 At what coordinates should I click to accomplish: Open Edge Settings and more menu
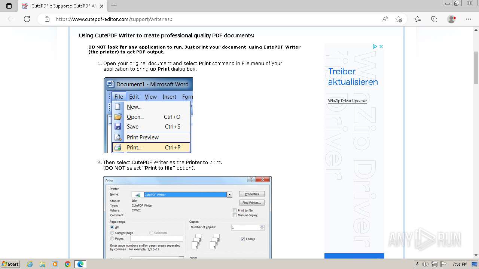click(x=469, y=19)
